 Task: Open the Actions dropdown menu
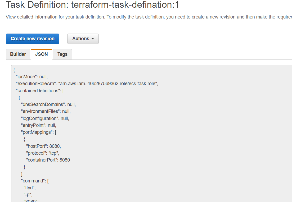pyautogui.click(x=83, y=39)
